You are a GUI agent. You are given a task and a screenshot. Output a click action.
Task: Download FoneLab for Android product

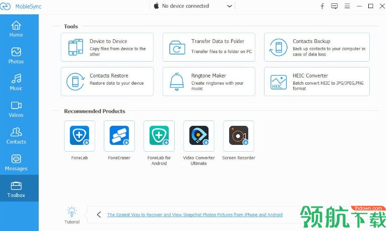(159, 136)
